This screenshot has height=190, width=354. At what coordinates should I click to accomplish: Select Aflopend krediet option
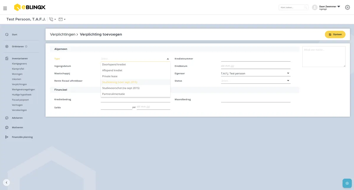coord(135,70)
